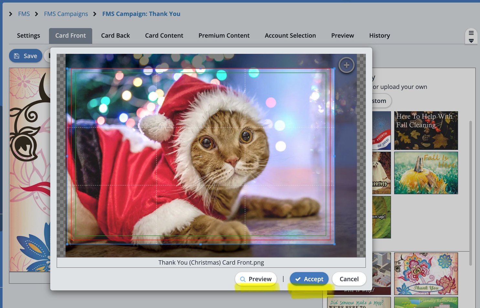Open the Settings tab
Screen dimensions: 480x308
(28, 36)
